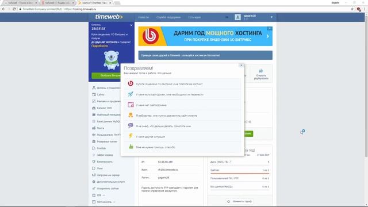Open Нагрузка на сервер chart icon
368x207 pixels.
tap(94, 175)
